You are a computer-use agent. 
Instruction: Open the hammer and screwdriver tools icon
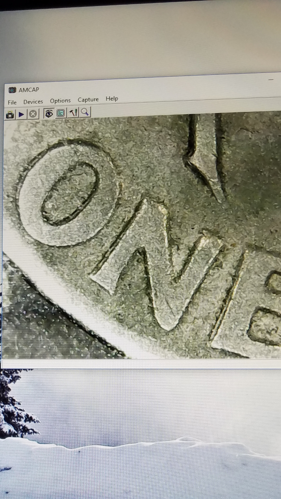(73, 113)
